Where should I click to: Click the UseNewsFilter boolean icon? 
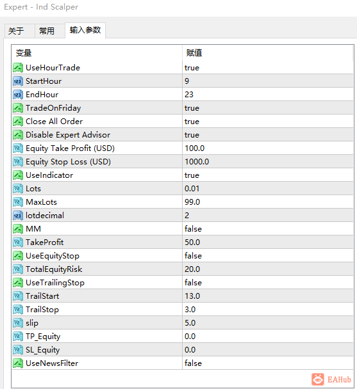pyautogui.click(x=18, y=363)
